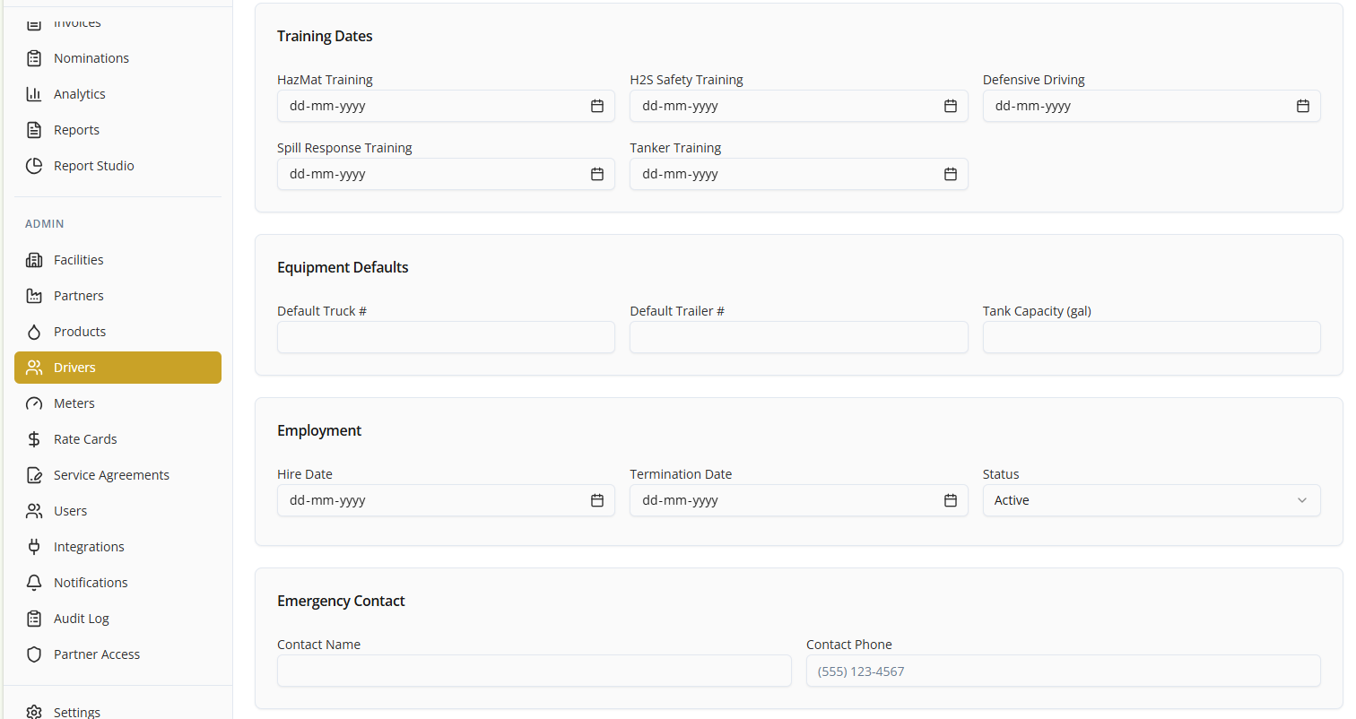Select the highlighted Drivers menu item
The width and height of the screenshot is (1356, 719).
[x=117, y=368]
